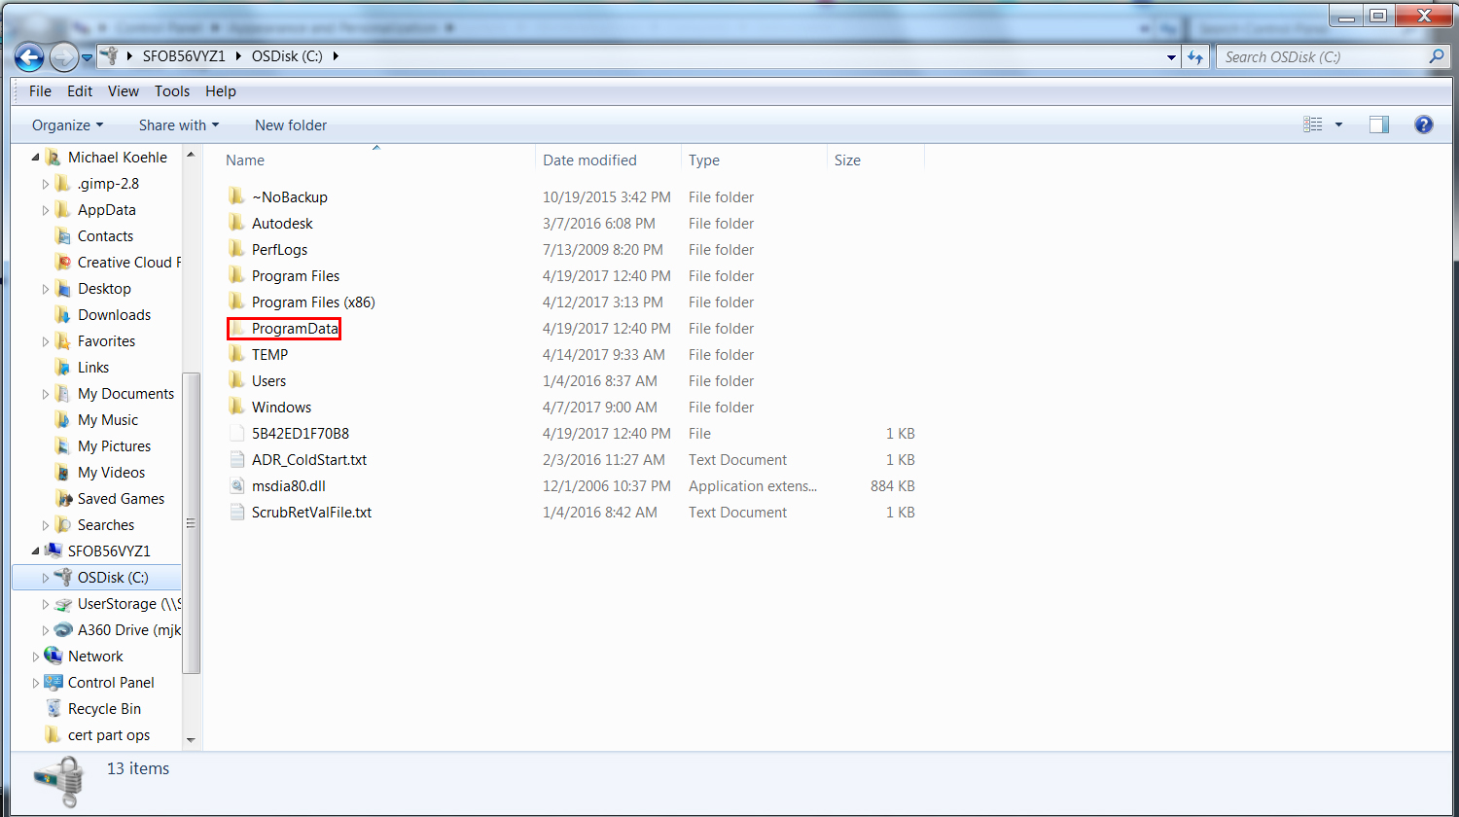
Task: Collapse the SFOB56VYZ1 computer node
Action: tap(36, 551)
